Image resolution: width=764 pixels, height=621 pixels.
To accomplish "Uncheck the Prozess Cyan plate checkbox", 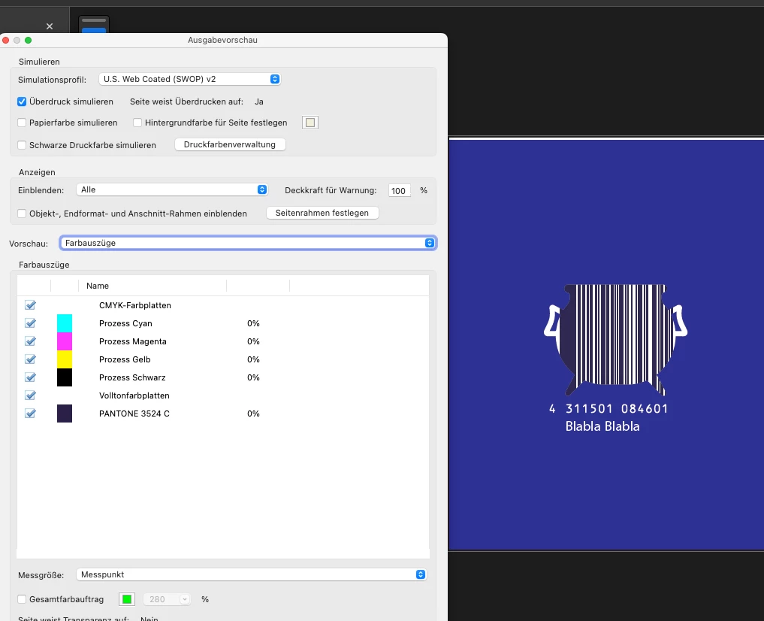I will [30, 323].
